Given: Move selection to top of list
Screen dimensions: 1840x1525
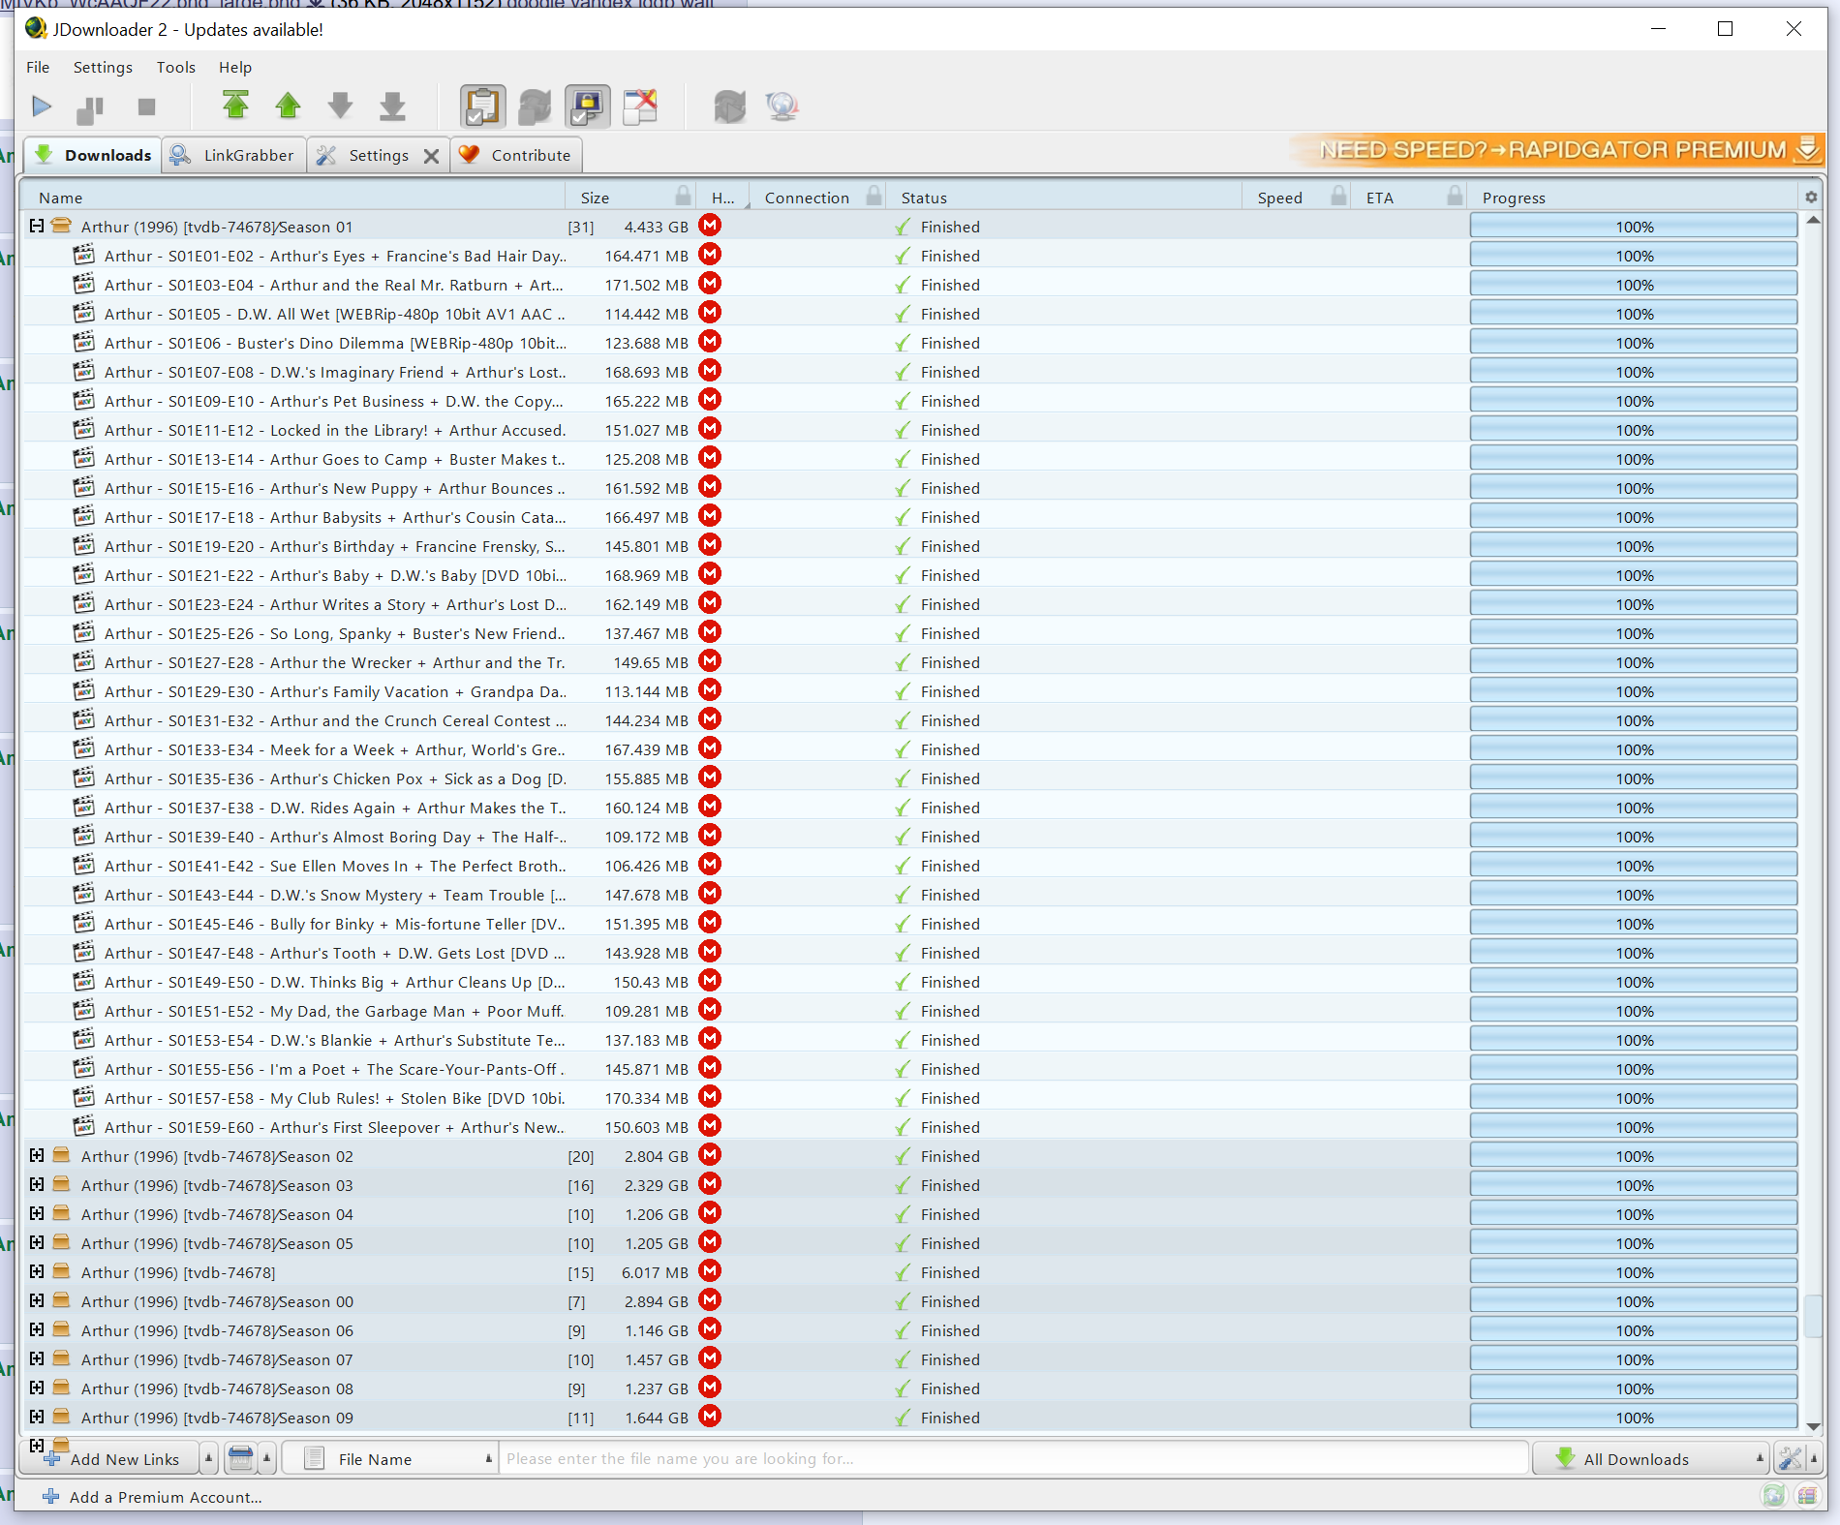Looking at the screenshot, I should coord(235,106).
